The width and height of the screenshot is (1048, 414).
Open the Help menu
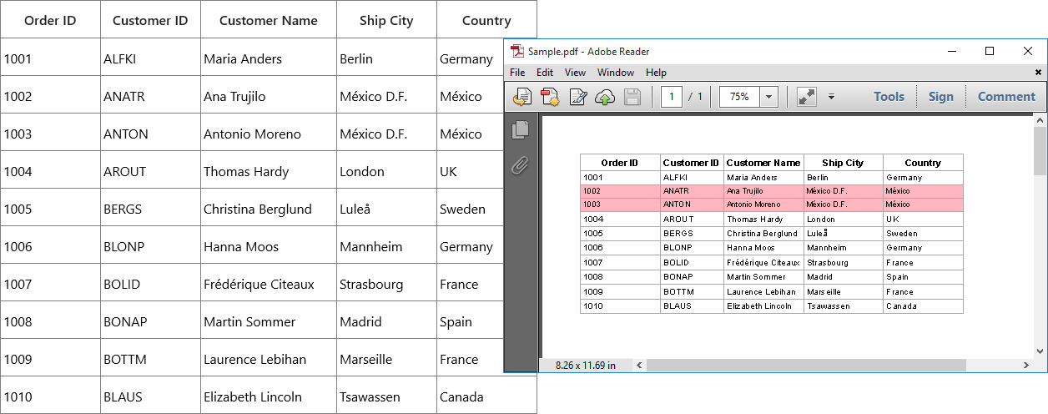click(657, 73)
